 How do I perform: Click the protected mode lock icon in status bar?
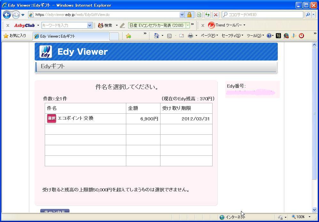coord(280,217)
